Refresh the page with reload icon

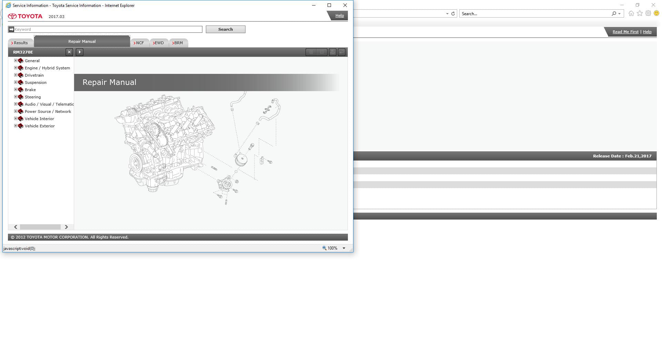453,14
